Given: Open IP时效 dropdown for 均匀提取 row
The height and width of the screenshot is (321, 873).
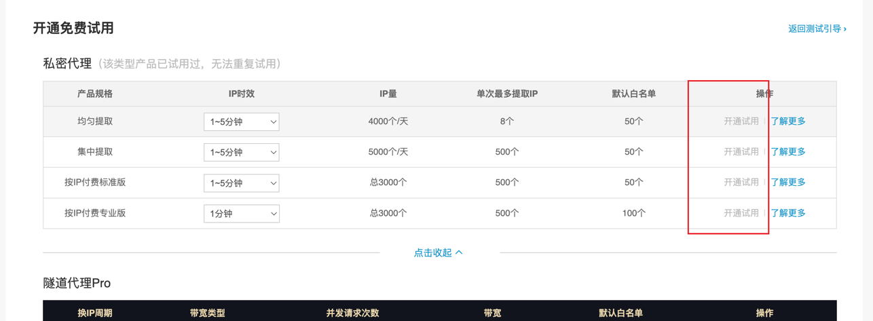Looking at the screenshot, I should (x=241, y=122).
